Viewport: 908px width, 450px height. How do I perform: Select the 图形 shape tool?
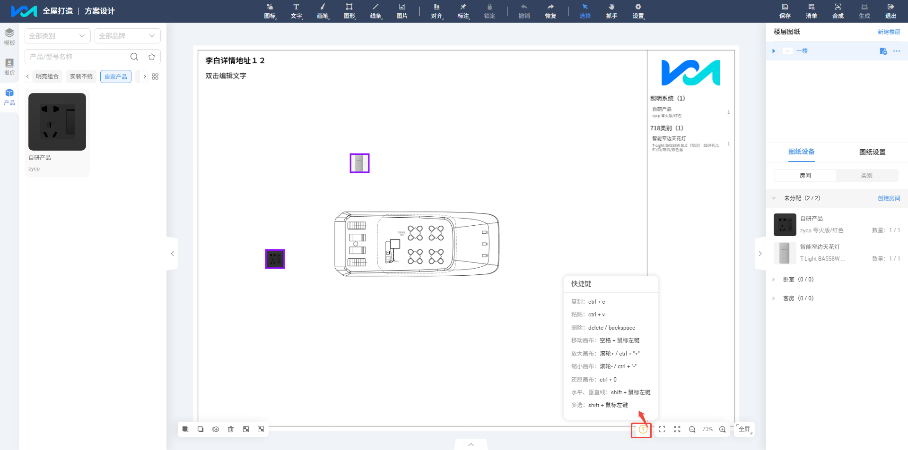(x=349, y=11)
